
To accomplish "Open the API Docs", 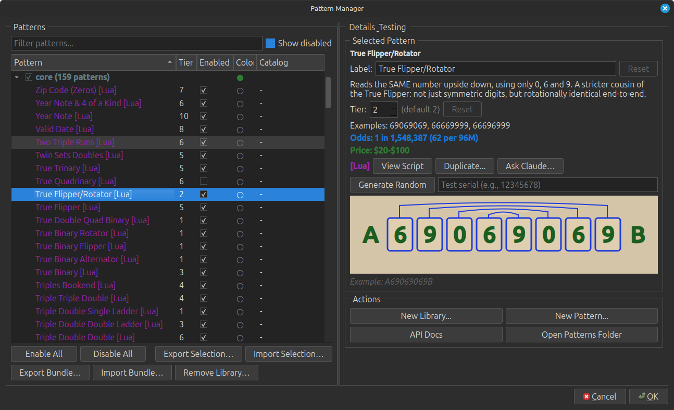I will [x=426, y=335].
